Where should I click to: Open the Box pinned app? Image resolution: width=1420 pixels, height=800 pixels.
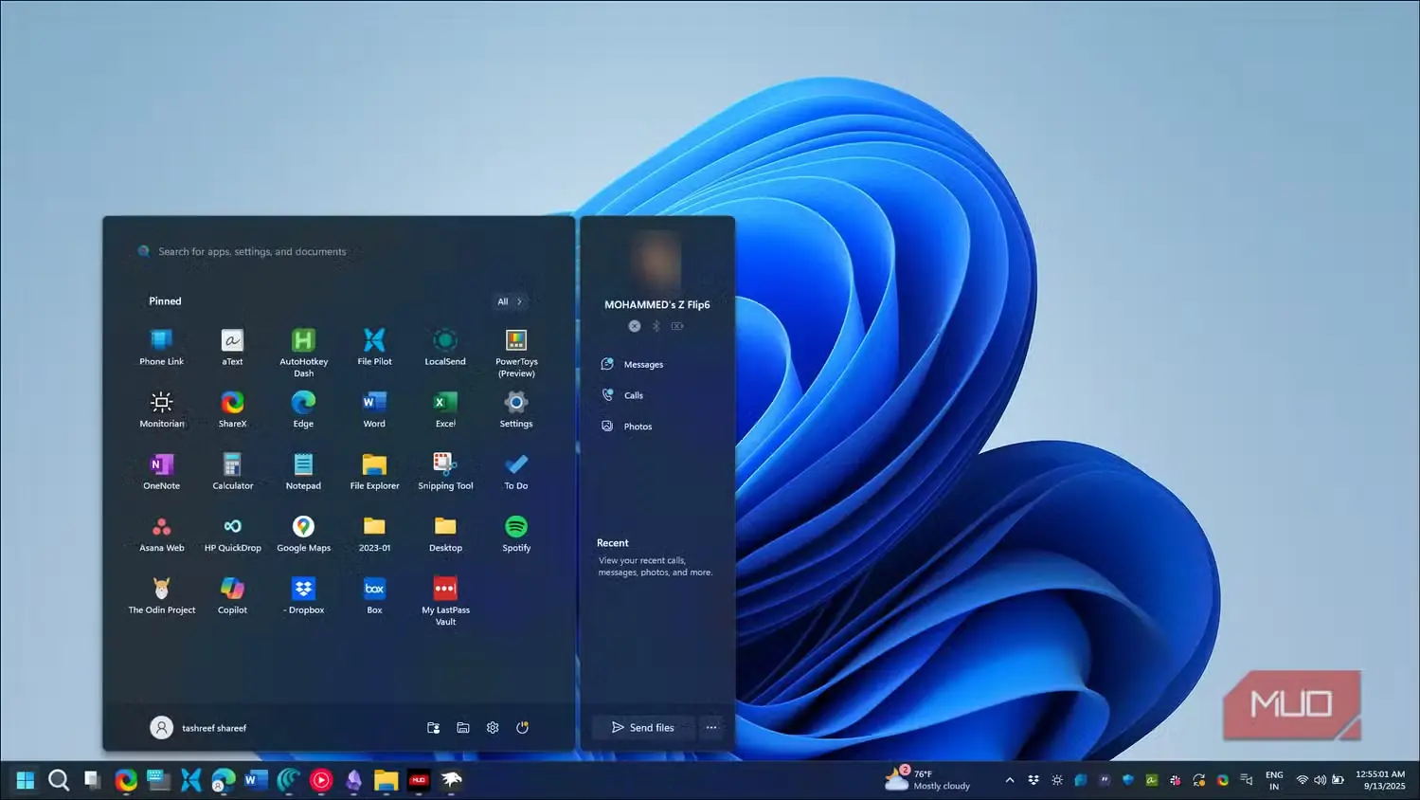click(374, 596)
